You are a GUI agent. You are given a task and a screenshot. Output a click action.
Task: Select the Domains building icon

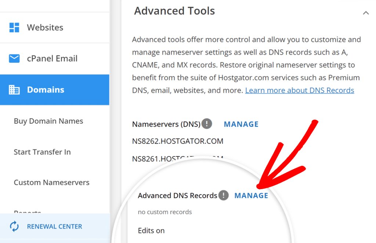(14, 90)
